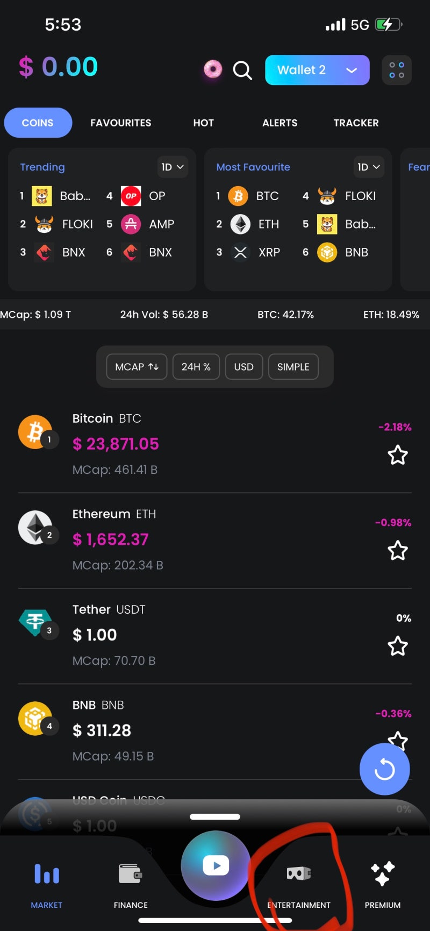Switch to the FAVOURITES tab
The height and width of the screenshot is (931, 430).
tap(121, 123)
